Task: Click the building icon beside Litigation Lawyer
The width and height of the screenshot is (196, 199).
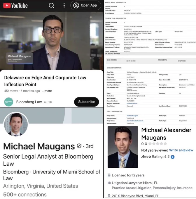Action: (109, 183)
